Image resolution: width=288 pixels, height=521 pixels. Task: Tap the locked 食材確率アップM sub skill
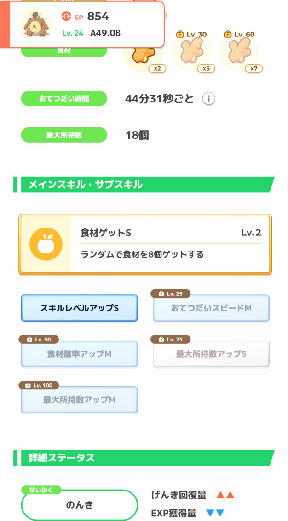pos(79,354)
